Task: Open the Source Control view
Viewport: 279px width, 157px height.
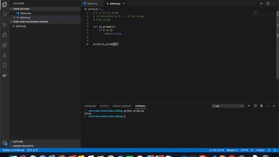Action: 5,24
